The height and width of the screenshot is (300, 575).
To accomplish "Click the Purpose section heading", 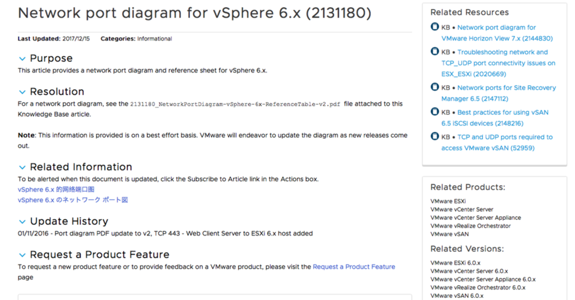I will pyautogui.click(x=51, y=58).
